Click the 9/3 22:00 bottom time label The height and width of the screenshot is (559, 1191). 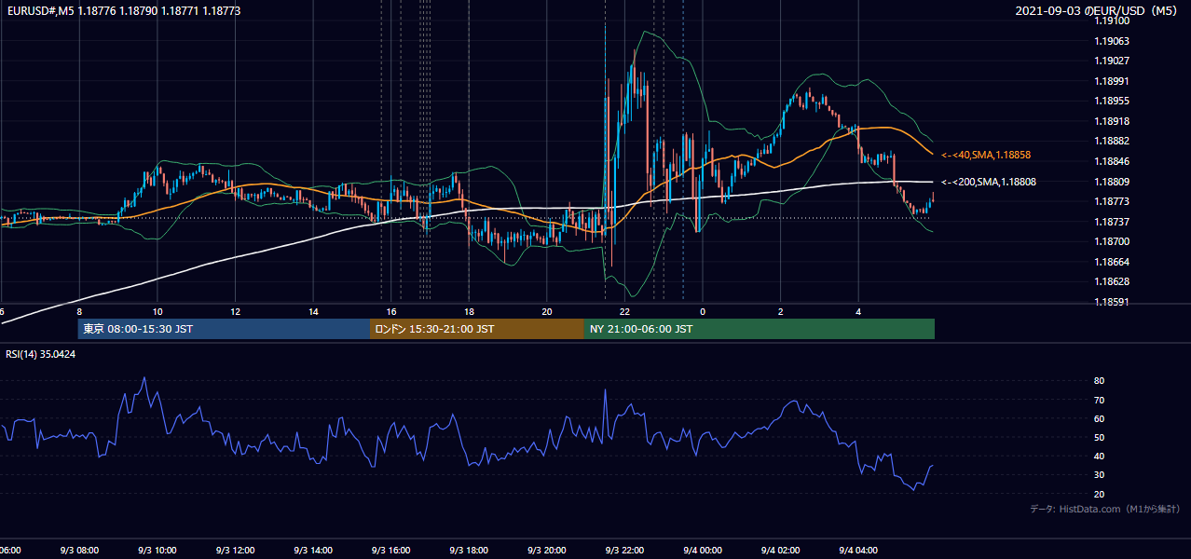point(624,551)
